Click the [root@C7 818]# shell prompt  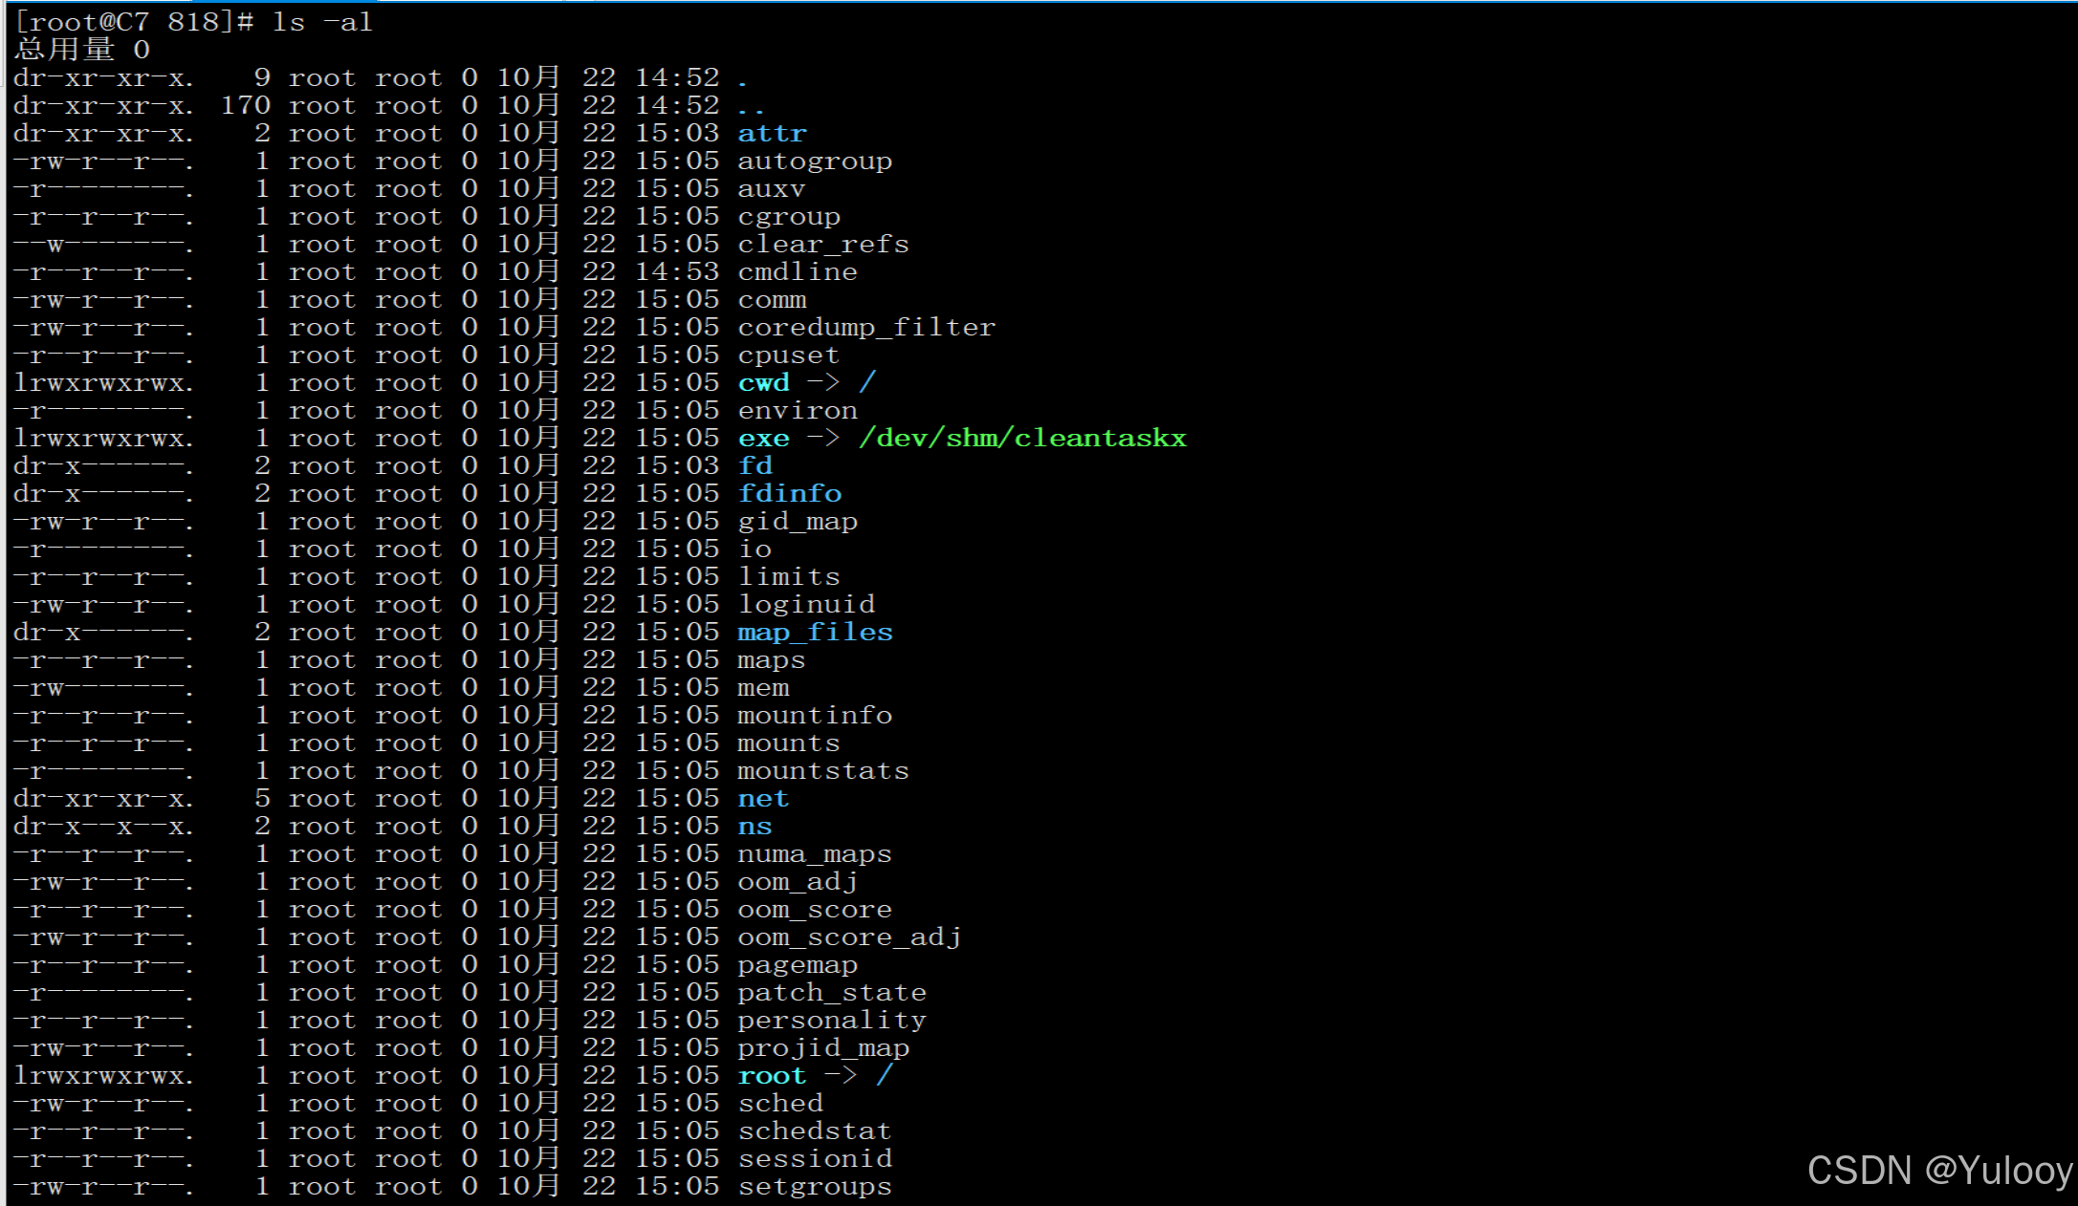tap(134, 22)
